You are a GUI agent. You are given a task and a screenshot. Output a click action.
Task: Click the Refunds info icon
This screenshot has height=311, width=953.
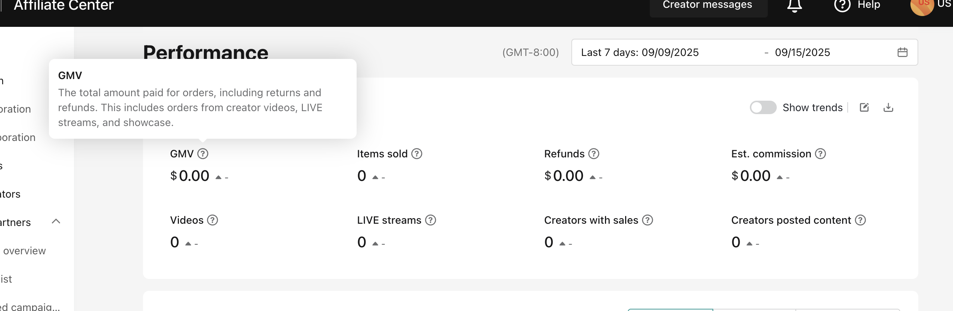click(594, 154)
